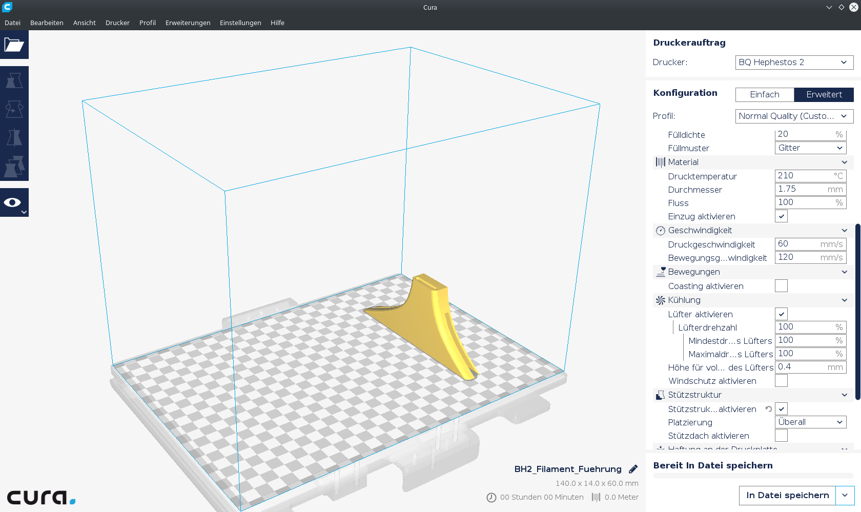861x512 pixels.
Task: Select the Rotate tool in sidebar
Action: click(x=14, y=109)
